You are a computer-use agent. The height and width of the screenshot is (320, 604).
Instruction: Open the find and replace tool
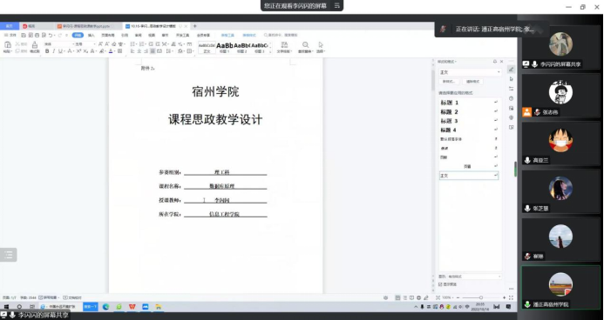pyautogui.click(x=305, y=47)
